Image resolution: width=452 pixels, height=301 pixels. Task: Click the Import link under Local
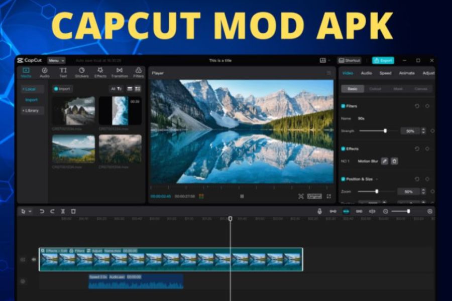[32, 100]
